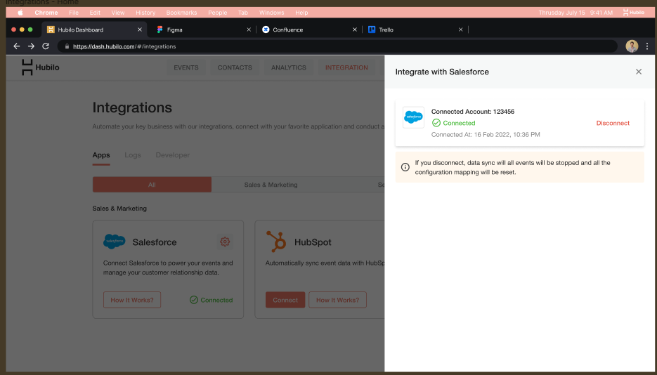Click the address bar URL field
The image size is (657, 375).
pyautogui.click(x=337, y=46)
